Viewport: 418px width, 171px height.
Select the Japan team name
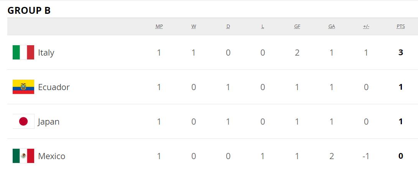pos(49,122)
